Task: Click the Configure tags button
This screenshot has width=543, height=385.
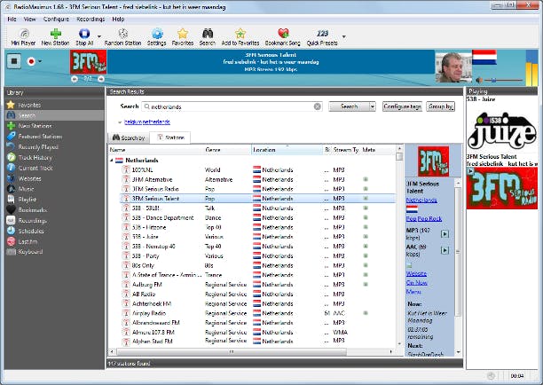Action: (403, 106)
